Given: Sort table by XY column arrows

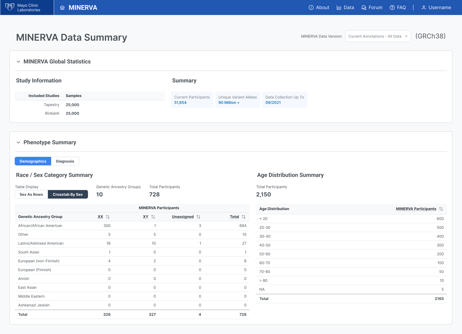Looking at the screenshot, I should tap(153, 217).
